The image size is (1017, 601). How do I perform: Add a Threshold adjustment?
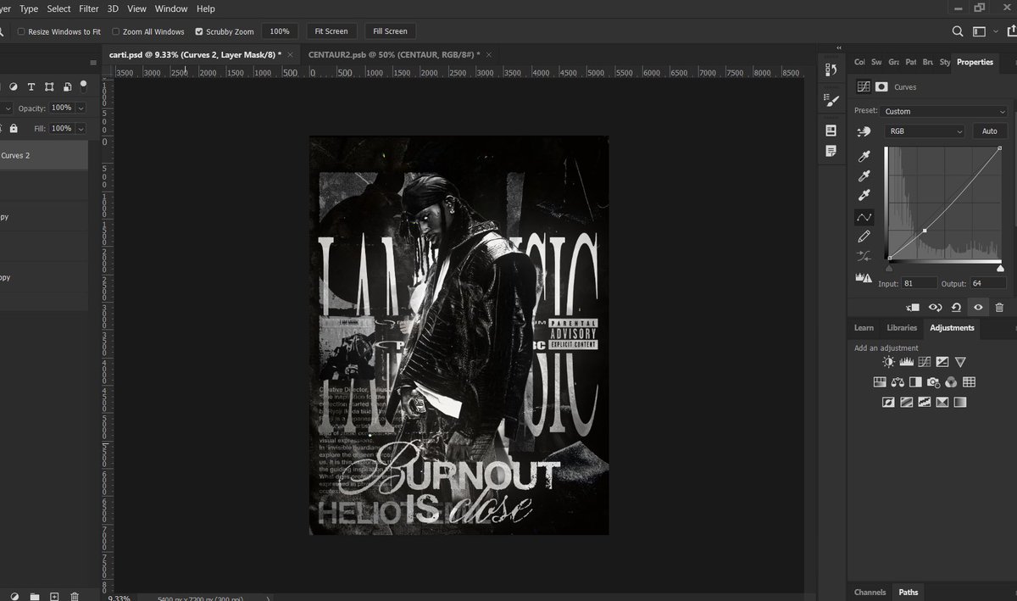click(924, 403)
